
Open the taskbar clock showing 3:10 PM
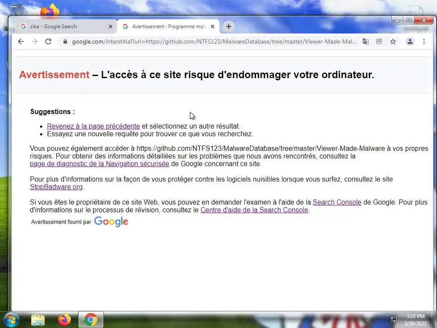(x=415, y=320)
